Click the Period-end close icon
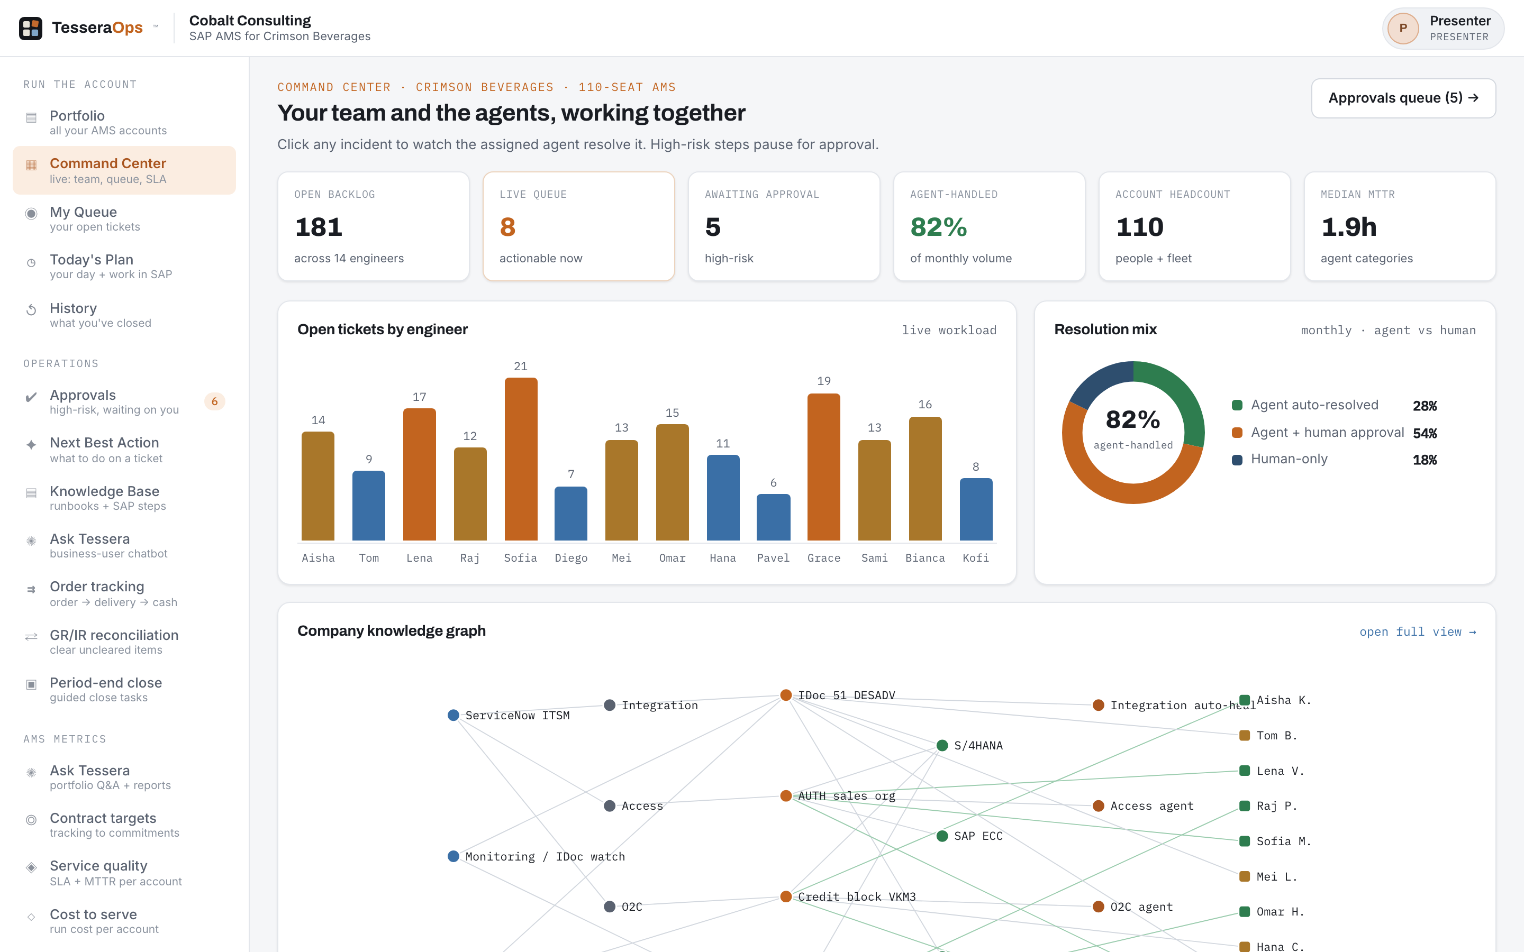This screenshot has height=952, width=1524. 31,684
